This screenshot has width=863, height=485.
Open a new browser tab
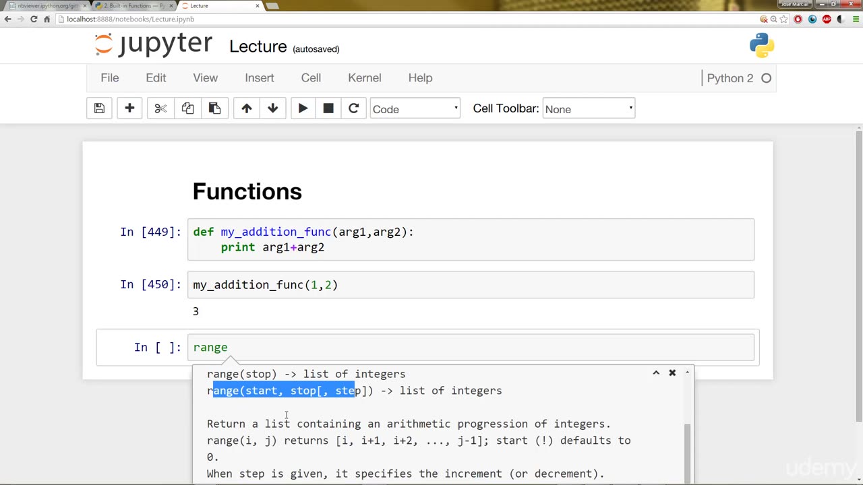click(x=272, y=6)
